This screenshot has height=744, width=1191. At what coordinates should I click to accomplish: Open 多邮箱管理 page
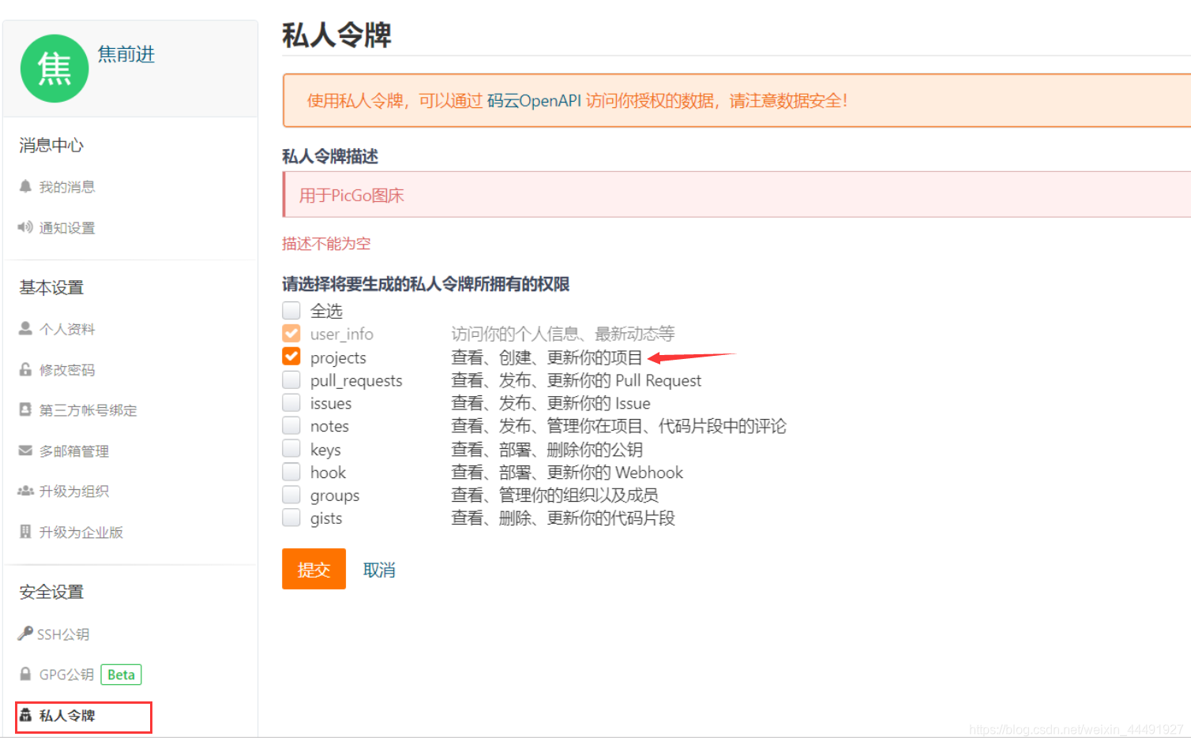coord(74,451)
